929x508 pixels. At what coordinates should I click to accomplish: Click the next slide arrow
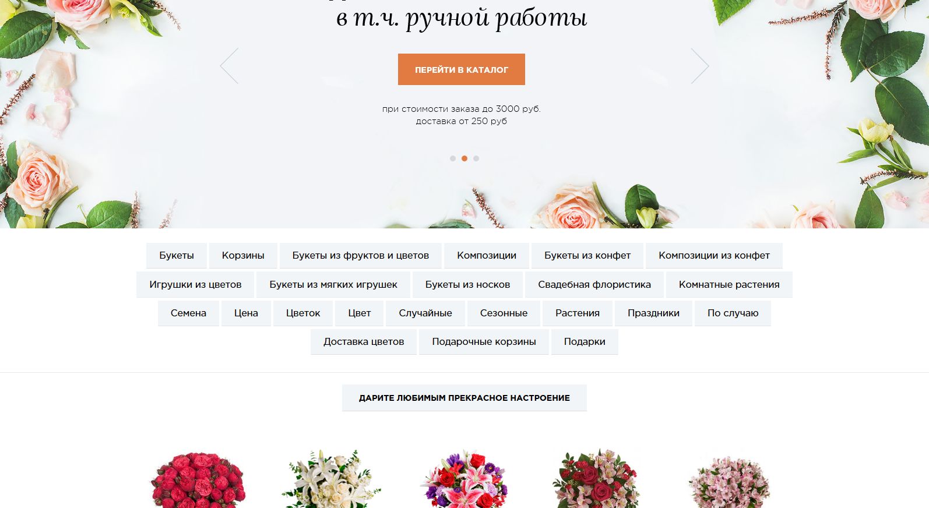tap(700, 66)
